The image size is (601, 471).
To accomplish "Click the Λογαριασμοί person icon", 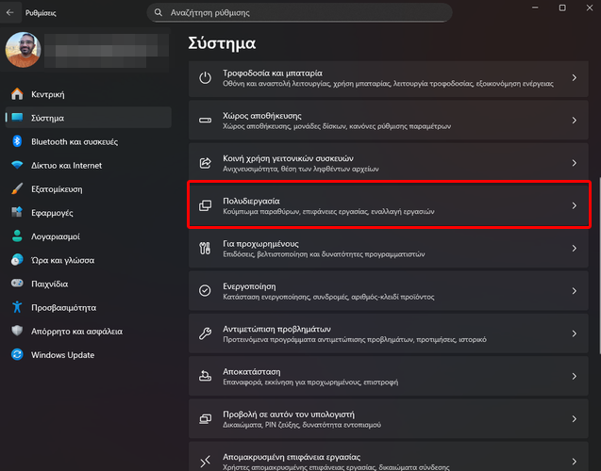I will pos(17,236).
